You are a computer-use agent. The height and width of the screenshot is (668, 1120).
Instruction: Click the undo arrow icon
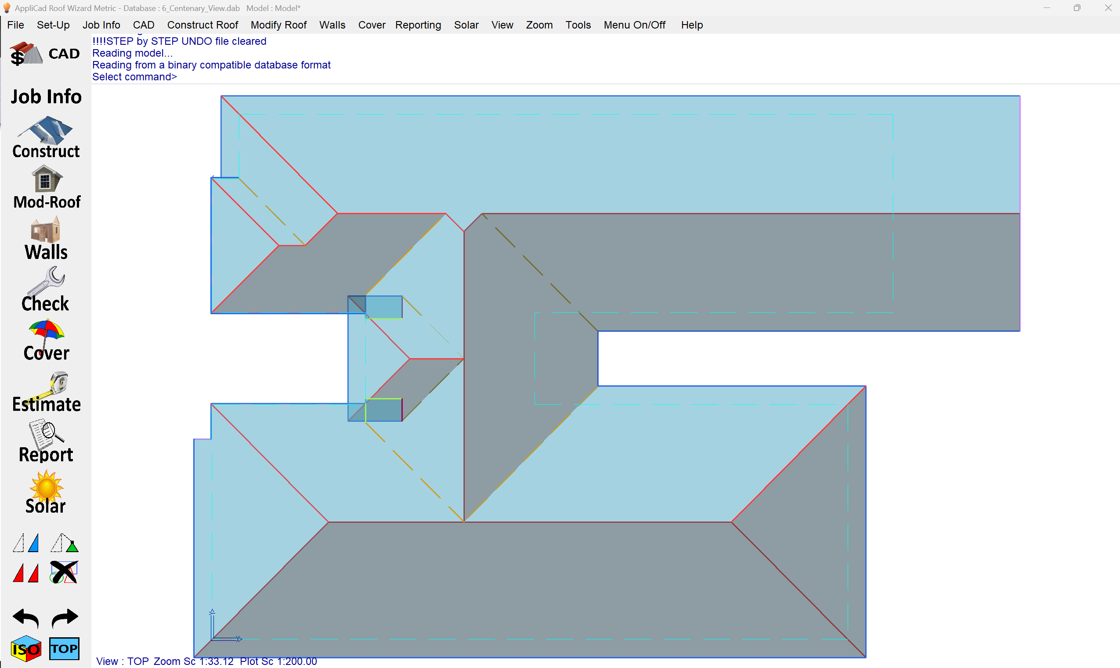25,618
